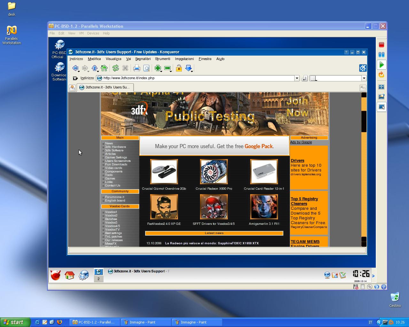Screen dimensions: 409x327
Task: Decrease font size with green minus icon
Action: coord(167,68)
